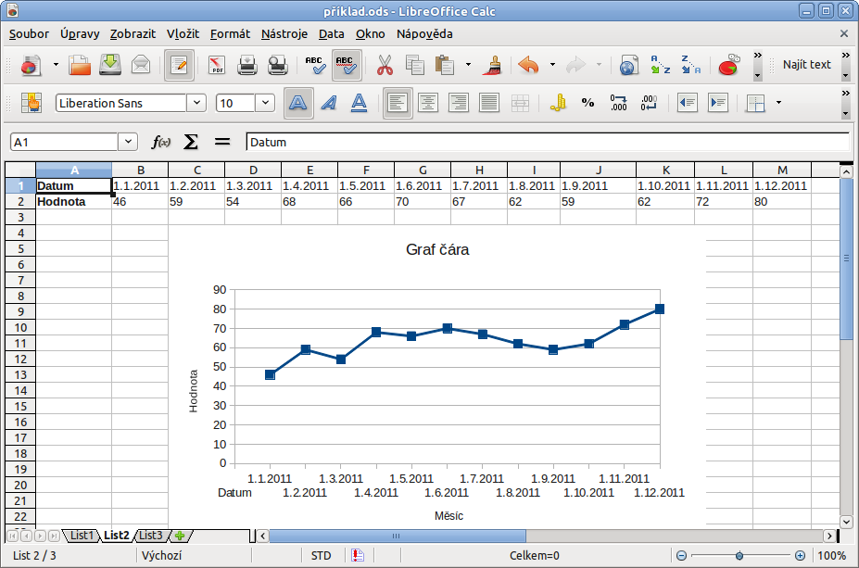The image size is (859, 568).
Task: Decrease the cell indent
Action: (687, 103)
